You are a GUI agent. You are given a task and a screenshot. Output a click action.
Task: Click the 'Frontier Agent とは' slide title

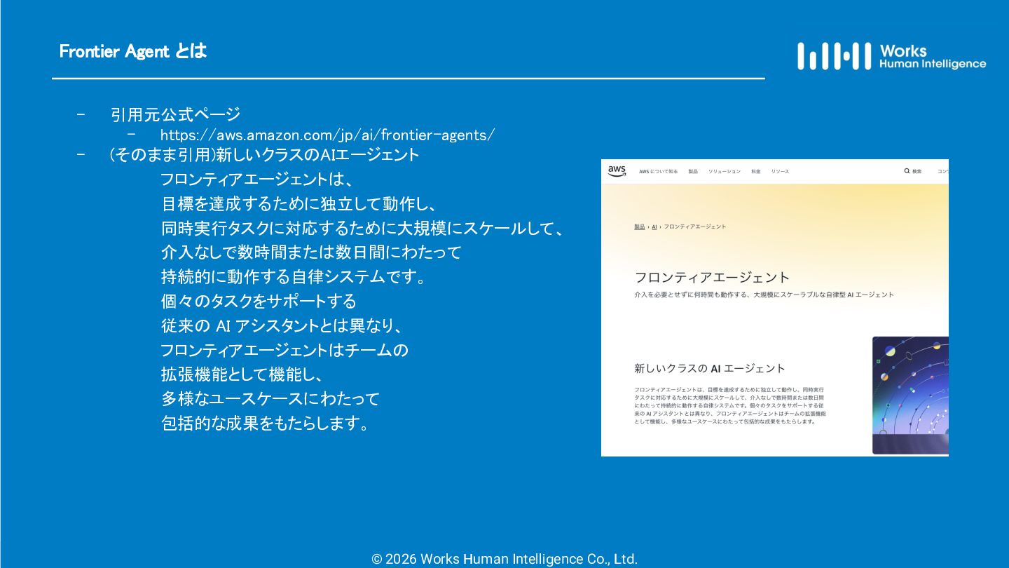point(133,51)
